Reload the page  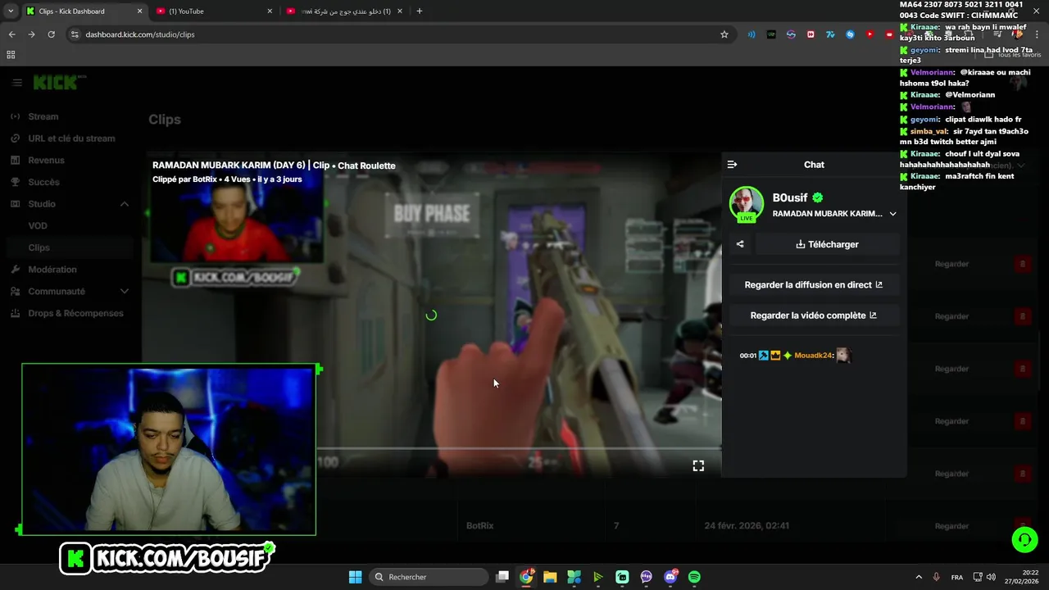click(51, 34)
